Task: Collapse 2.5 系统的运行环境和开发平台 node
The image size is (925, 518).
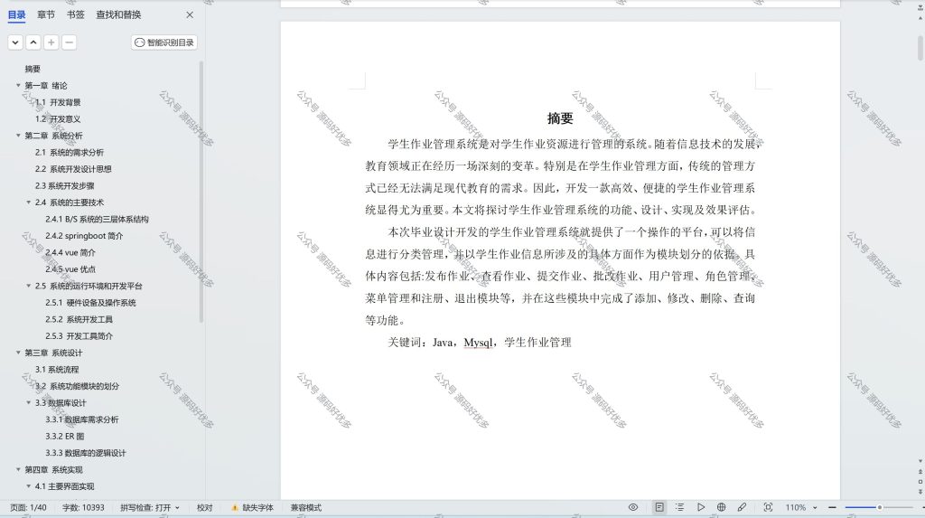Action: 28,286
